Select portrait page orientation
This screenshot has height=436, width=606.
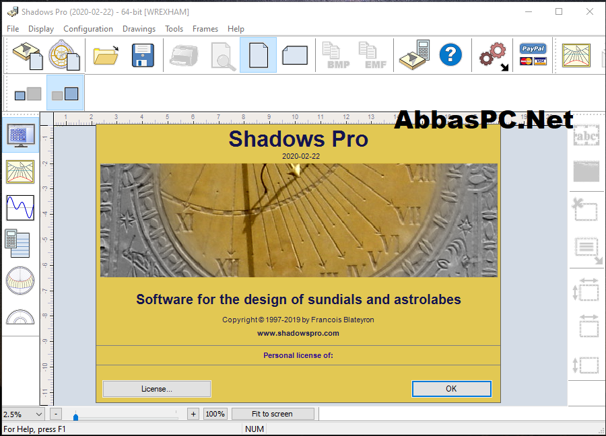[x=258, y=55]
